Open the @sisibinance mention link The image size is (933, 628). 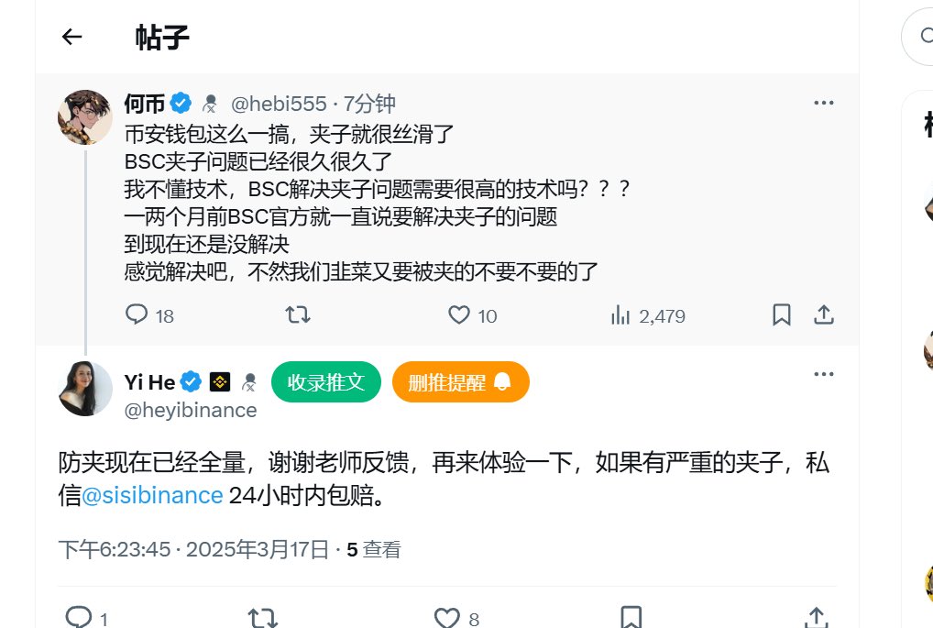point(152,495)
